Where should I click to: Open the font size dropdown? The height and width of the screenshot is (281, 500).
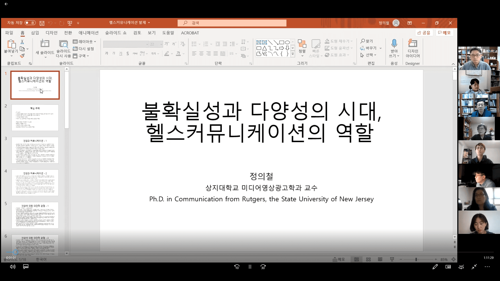click(x=161, y=44)
